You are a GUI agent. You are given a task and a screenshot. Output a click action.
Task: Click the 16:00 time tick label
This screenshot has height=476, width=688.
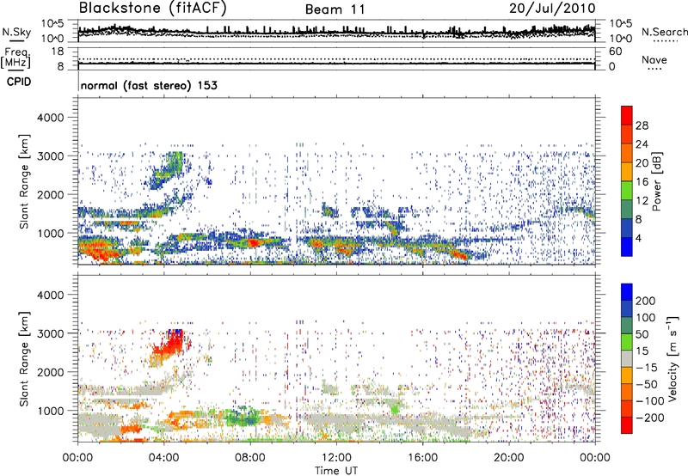[x=422, y=458]
